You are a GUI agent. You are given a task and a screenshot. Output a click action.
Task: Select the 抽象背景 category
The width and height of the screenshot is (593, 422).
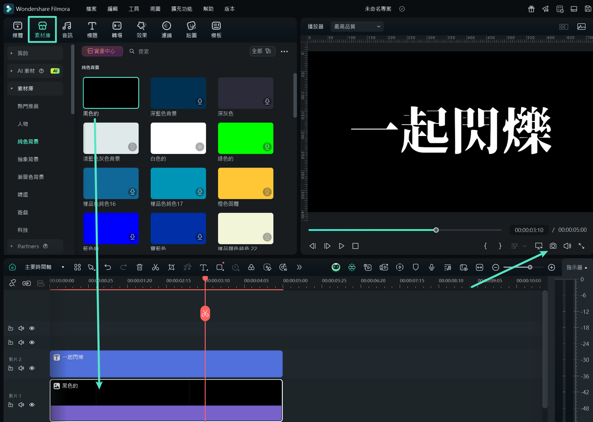(28, 159)
